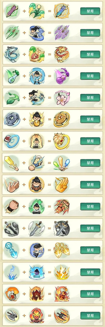Select the battle axe skill icon
This screenshot has width=105, height=327.
[12, 315]
